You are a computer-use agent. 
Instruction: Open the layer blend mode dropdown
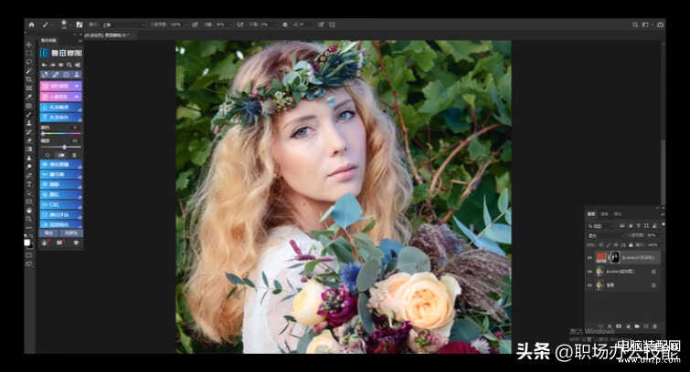(x=604, y=236)
